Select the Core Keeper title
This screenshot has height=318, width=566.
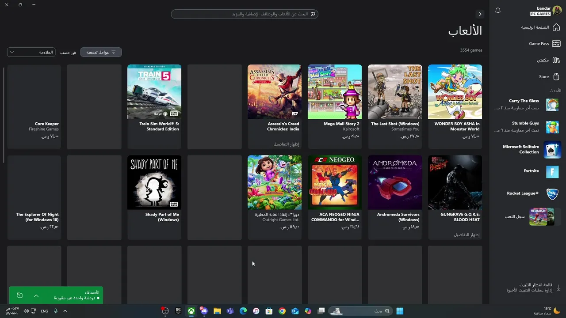[x=47, y=124]
